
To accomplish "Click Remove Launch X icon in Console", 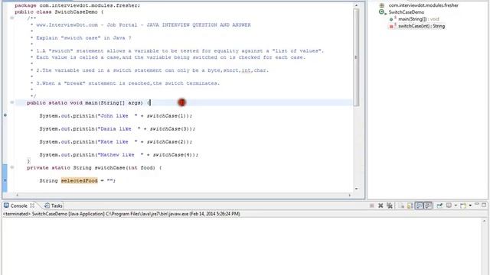I will pyautogui.click(x=381, y=205).
